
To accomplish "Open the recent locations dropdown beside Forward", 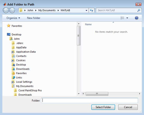I will pos(17,10).
